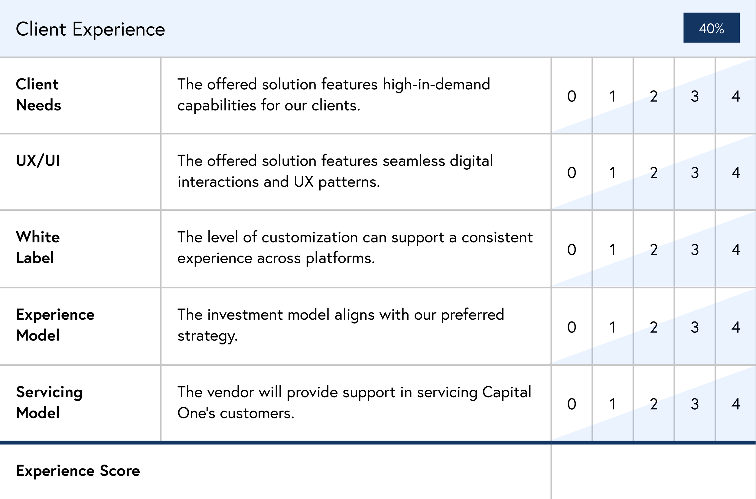Select score 2 for Servicing Model
Image resolution: width=756 pixels, height=499 pixels.
(654, 404)
